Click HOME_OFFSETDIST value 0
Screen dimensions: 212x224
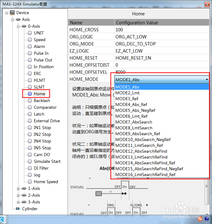[x=162, y=65]
